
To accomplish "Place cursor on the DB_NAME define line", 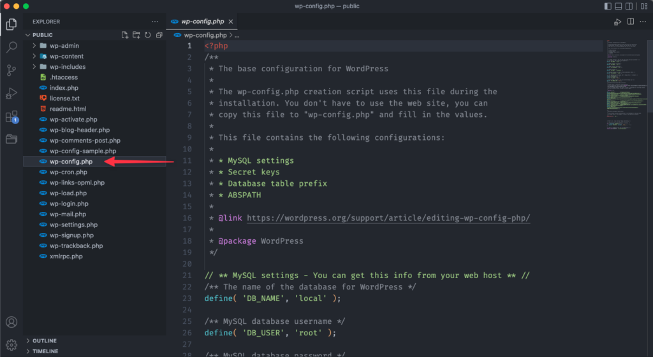I will (x=272, y=298).
